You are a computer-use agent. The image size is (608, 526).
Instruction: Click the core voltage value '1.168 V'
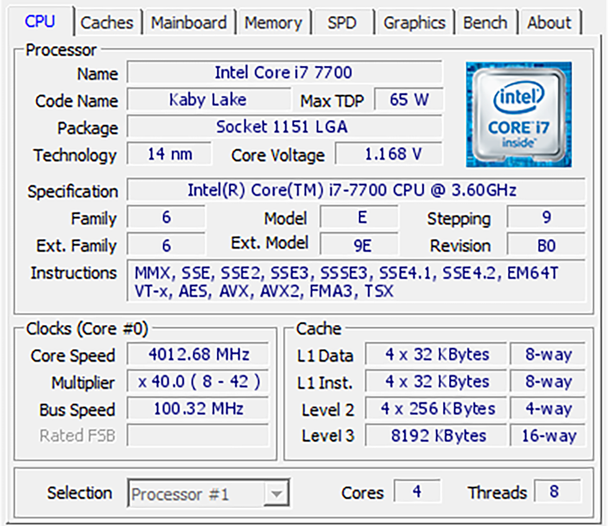click(x=389, y=154)
